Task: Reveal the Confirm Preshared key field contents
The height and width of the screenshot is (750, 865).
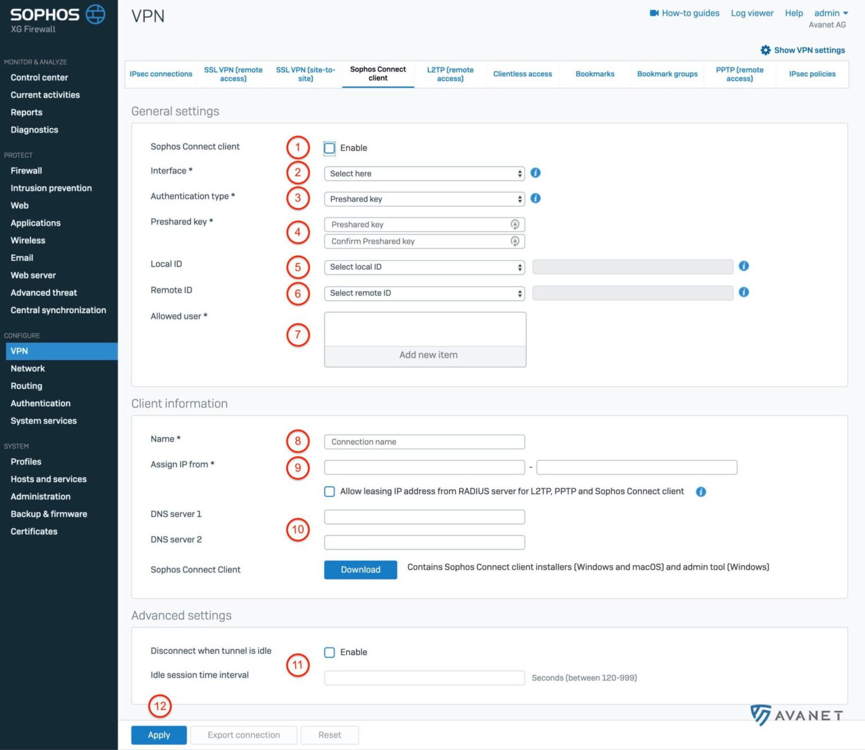Action: click(515, 241)
